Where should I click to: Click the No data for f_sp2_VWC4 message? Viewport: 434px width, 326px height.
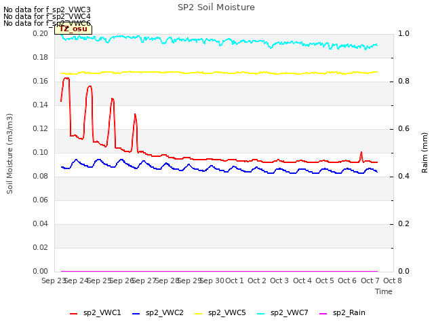tap(47, 16)
